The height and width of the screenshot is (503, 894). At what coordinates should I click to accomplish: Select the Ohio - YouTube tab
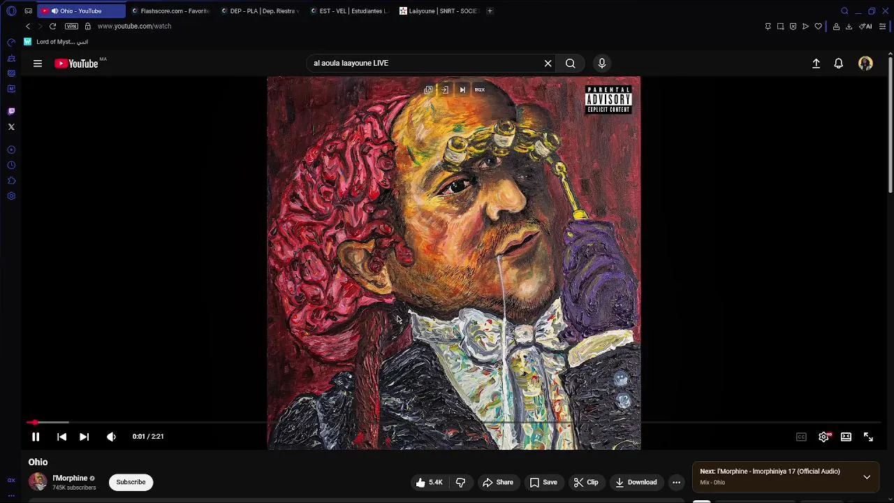81,10
